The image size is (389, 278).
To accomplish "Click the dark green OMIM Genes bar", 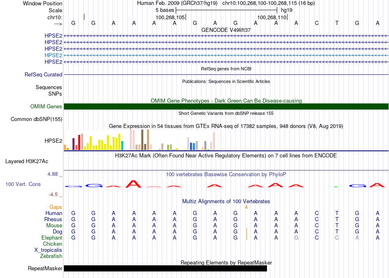I will [226, 107].
